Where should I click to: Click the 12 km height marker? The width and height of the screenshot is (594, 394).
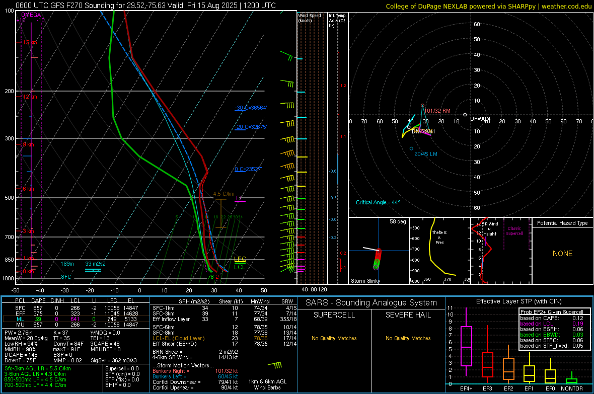[x=30, y=97]
